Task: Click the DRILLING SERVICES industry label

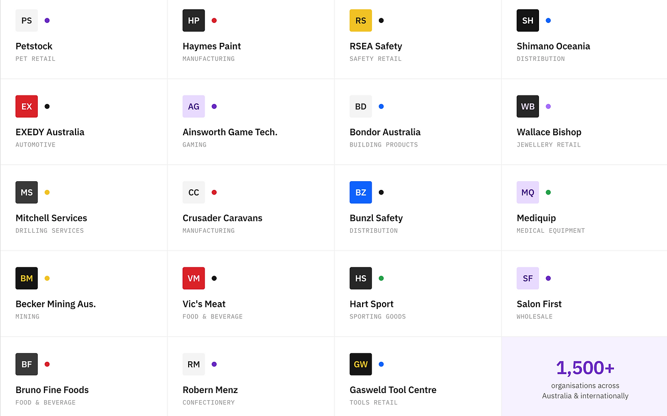Action: point(50,231)
